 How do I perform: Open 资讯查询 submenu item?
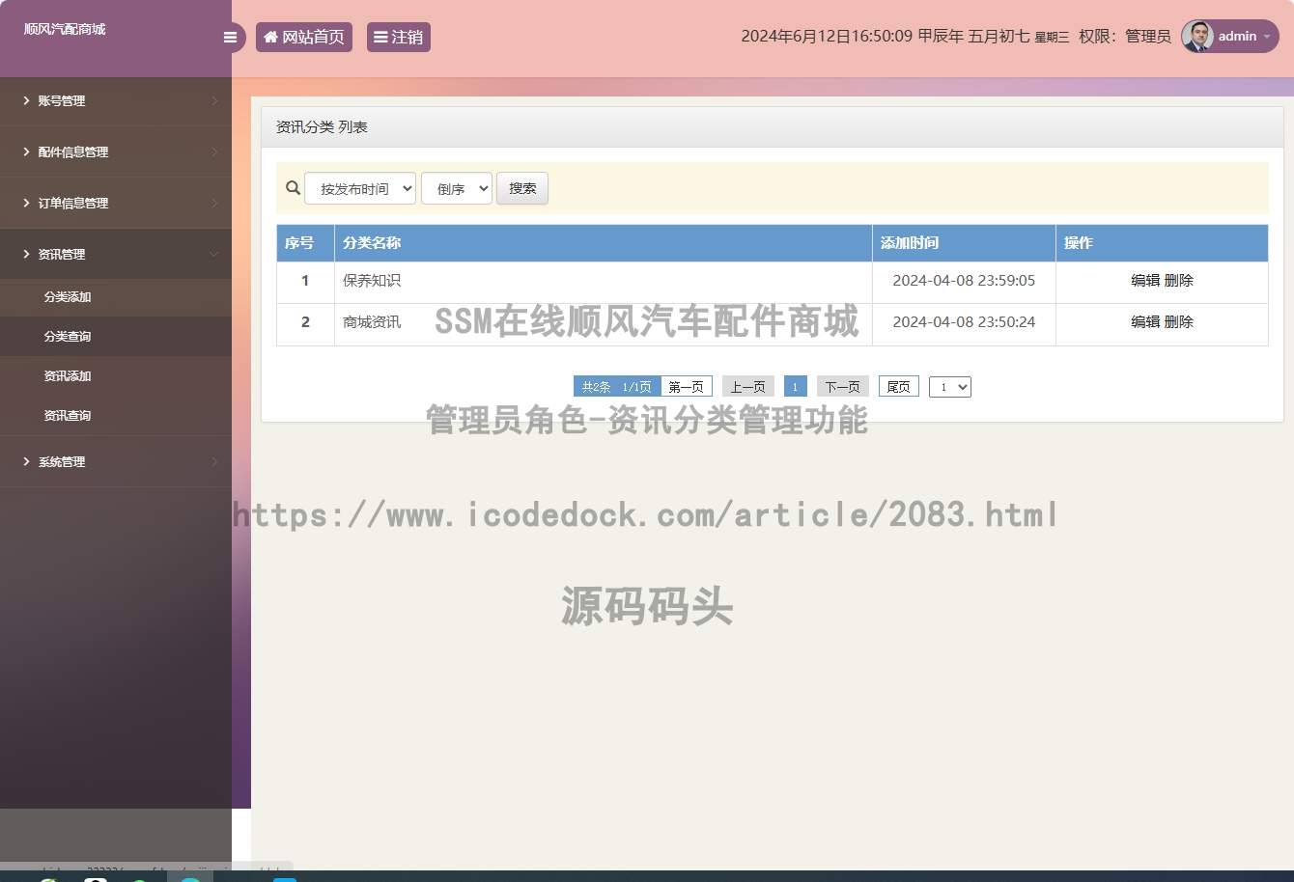coord(116,416)
